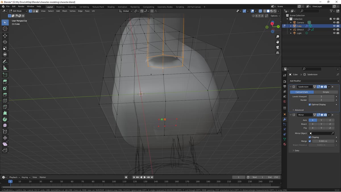The height and width of the screenshot is (192, 341).
Task: Click the Levels Viewport value field
Action: click(321, 96)
